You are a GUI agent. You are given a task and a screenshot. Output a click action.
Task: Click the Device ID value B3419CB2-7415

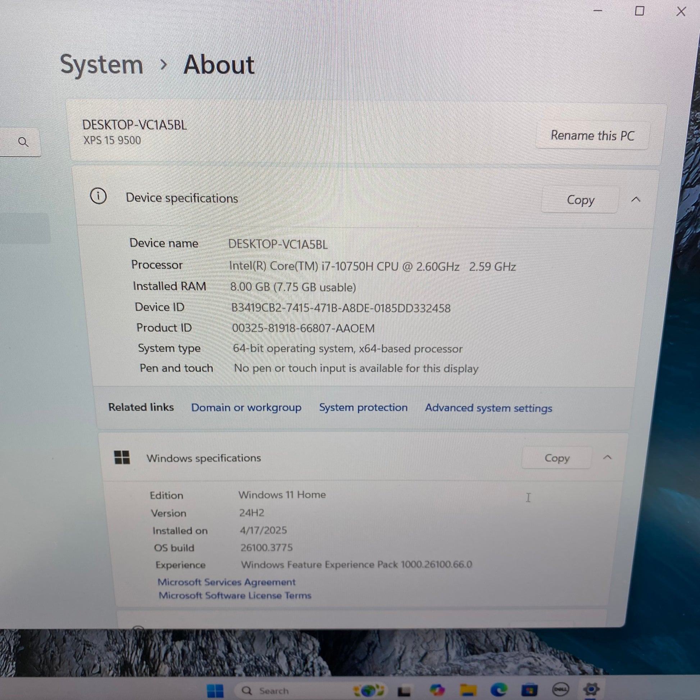click(x=341, y=308)
